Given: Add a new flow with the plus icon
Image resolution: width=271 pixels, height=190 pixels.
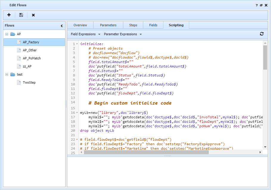Looking at the screenshot, I should (9, 15).
